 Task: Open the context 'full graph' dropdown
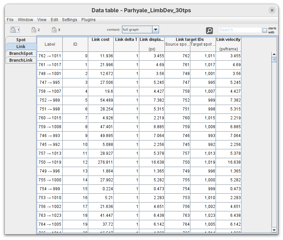(x=137, y=30)
